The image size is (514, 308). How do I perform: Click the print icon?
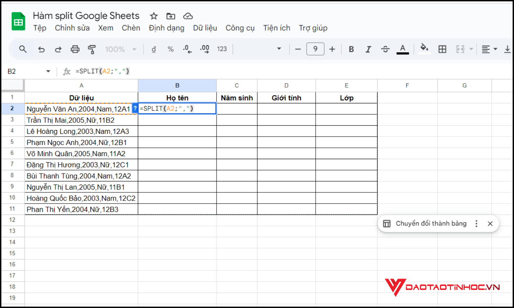click(x=75, y=49)
